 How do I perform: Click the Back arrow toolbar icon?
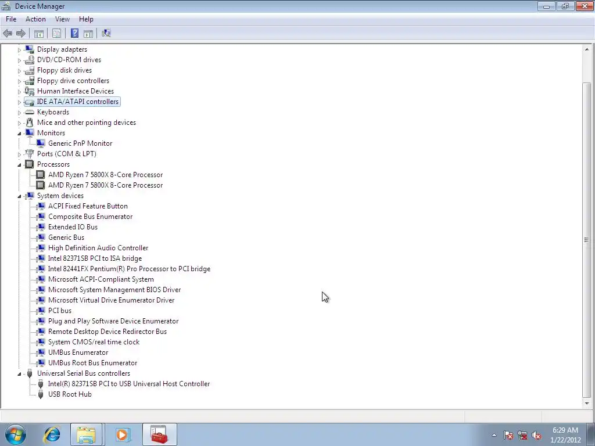8,33
